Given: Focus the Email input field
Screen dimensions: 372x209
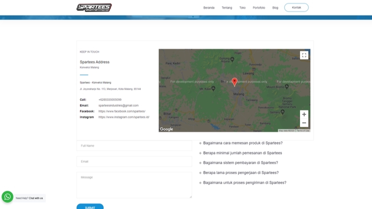Looking at the screenshot, I should pyautogui.click(x=134, y=161).
